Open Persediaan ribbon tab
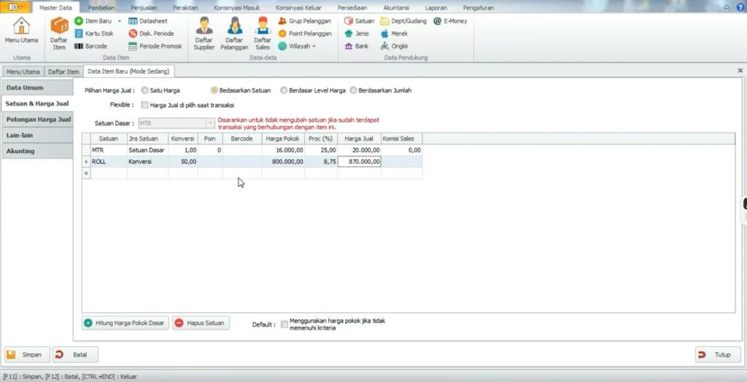Image resolution: width=747 pixels, height=382 pixels. click(x=353, y=7)
